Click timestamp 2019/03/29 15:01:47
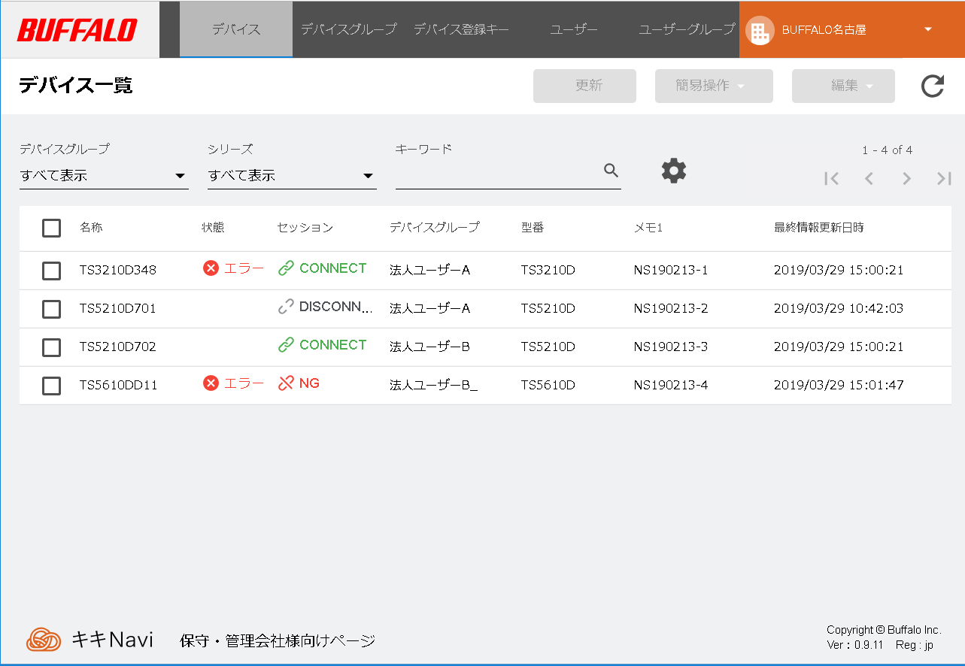 coord(839,385)
